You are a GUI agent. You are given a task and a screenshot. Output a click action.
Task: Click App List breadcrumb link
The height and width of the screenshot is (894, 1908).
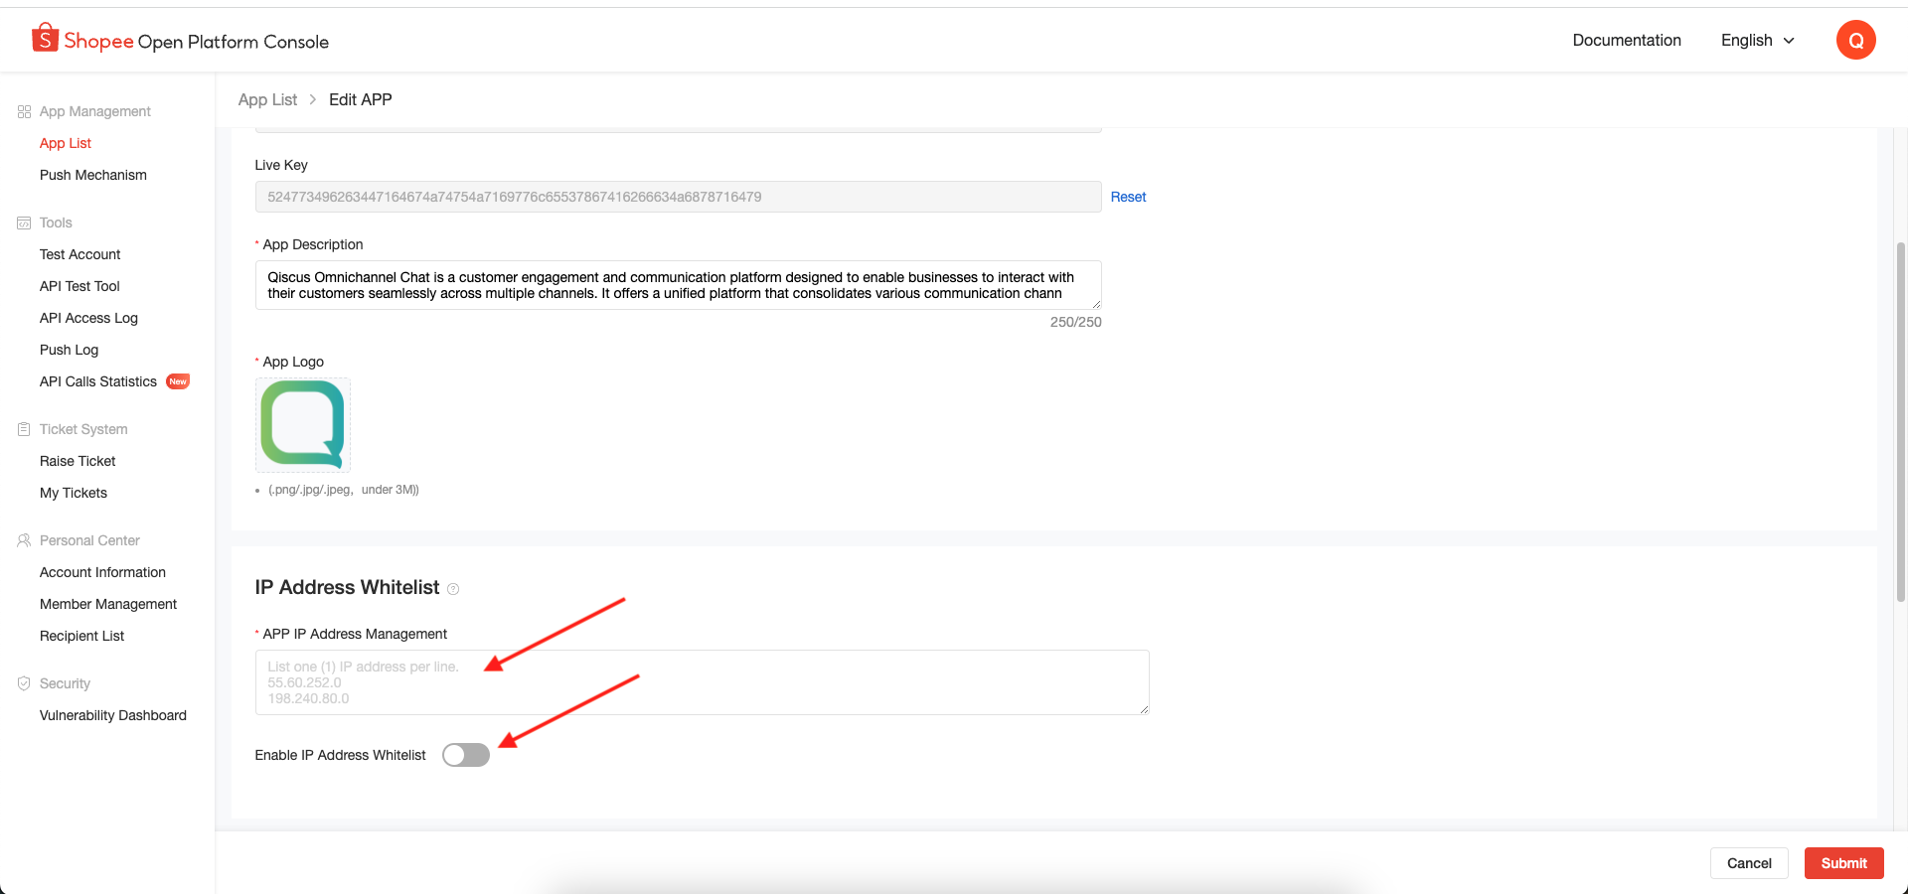pyautogui.click(x=267, y=99)
